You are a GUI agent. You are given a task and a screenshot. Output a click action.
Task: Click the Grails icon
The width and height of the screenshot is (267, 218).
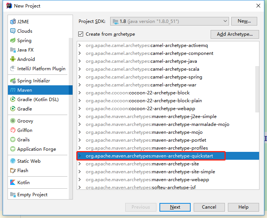coord(13,140)
